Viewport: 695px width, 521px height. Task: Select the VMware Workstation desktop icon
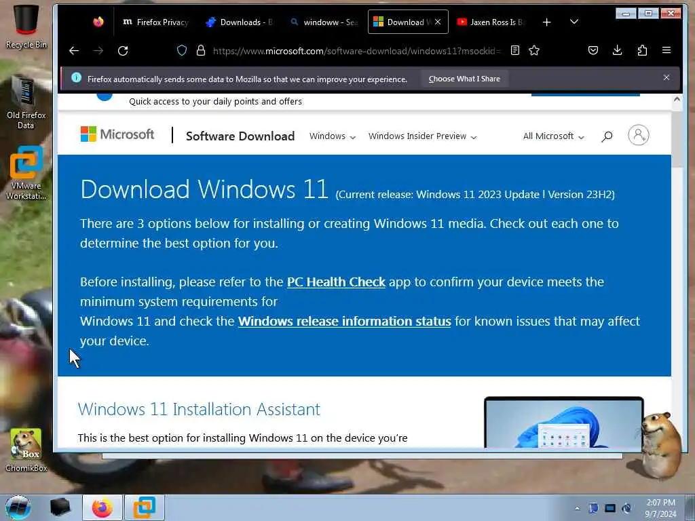pos(26,173)
